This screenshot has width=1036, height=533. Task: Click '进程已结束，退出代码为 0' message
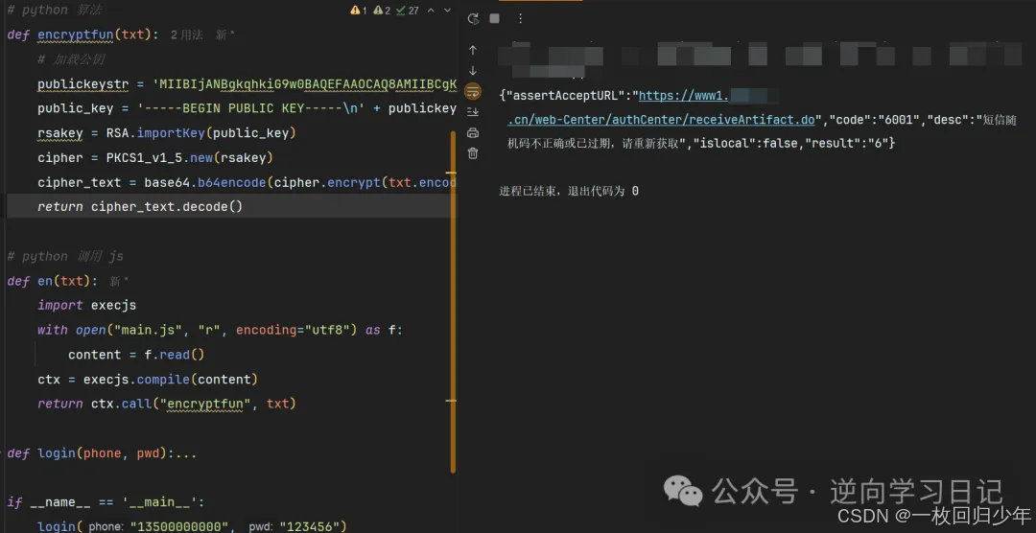[569, 192]
